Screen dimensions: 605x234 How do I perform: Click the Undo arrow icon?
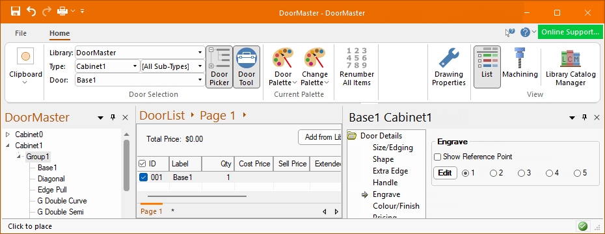(x=31, y=11)
